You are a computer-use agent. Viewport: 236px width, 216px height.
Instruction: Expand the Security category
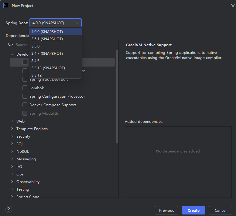click(x=12, y=136)
